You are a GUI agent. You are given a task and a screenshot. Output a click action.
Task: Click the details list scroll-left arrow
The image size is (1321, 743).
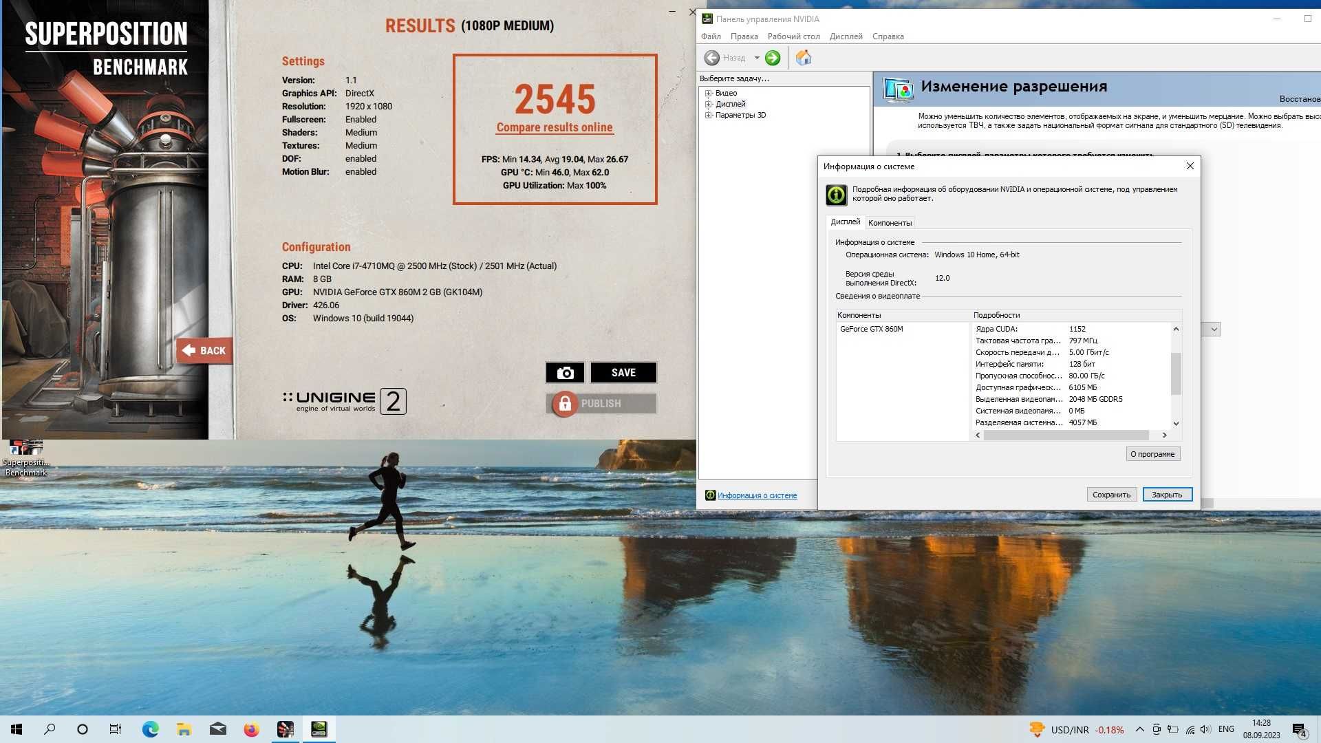[978, 435]
